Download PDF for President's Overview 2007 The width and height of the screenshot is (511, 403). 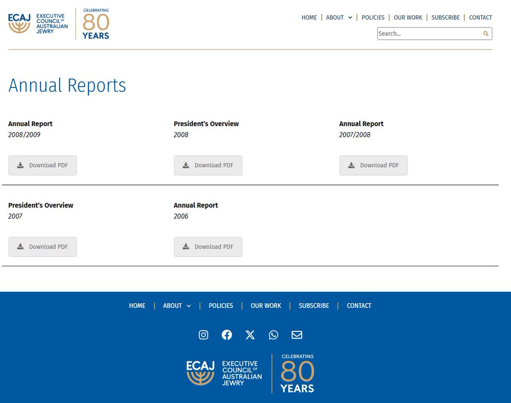[x=43, y=247]
